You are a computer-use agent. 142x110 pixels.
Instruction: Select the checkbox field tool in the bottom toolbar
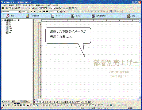click(18, 105)
